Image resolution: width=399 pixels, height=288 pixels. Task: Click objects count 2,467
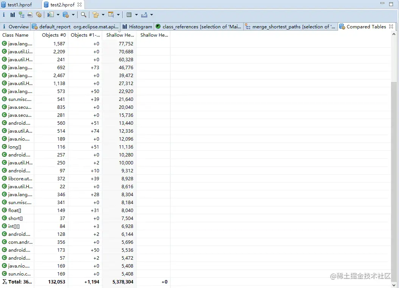point(59,76)
